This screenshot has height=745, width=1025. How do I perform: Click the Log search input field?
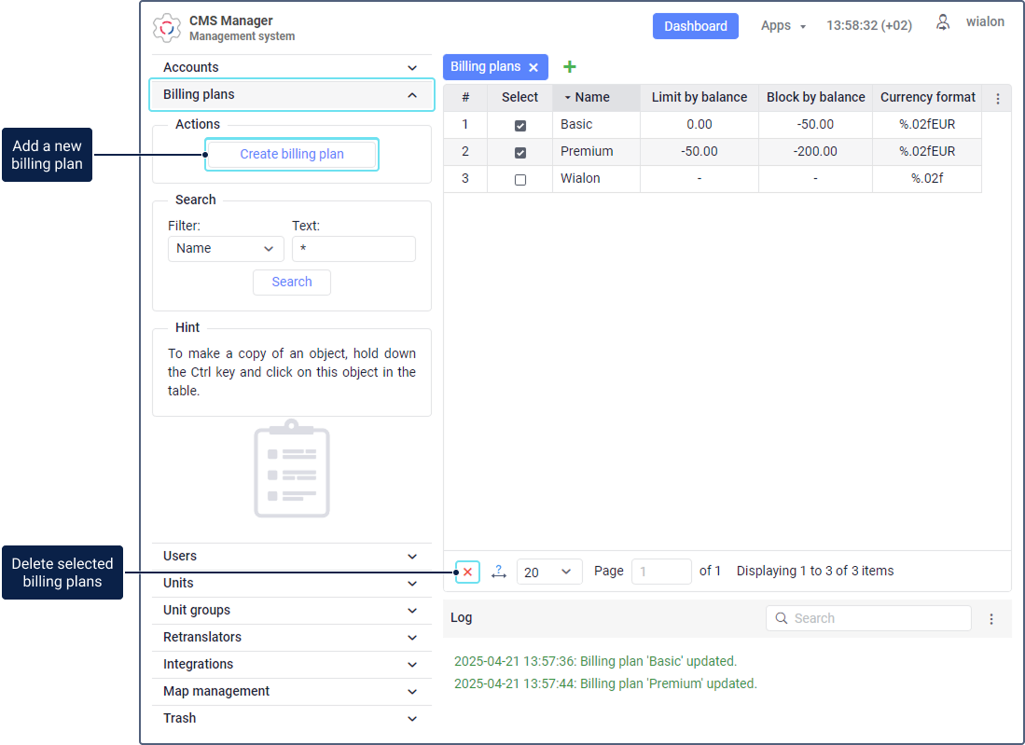(868, 618)
